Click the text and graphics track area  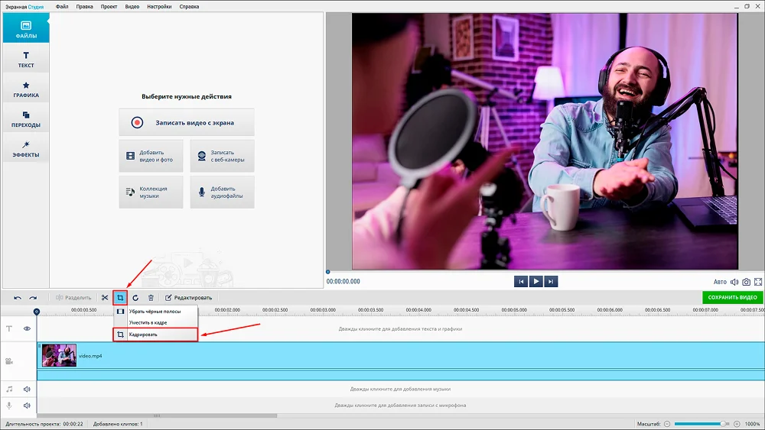(x=401, y=328)
